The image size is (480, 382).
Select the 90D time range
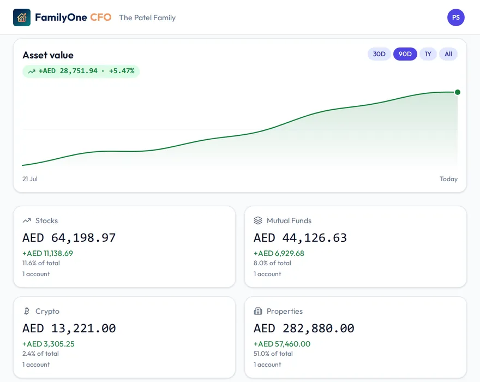click(405, 54)
